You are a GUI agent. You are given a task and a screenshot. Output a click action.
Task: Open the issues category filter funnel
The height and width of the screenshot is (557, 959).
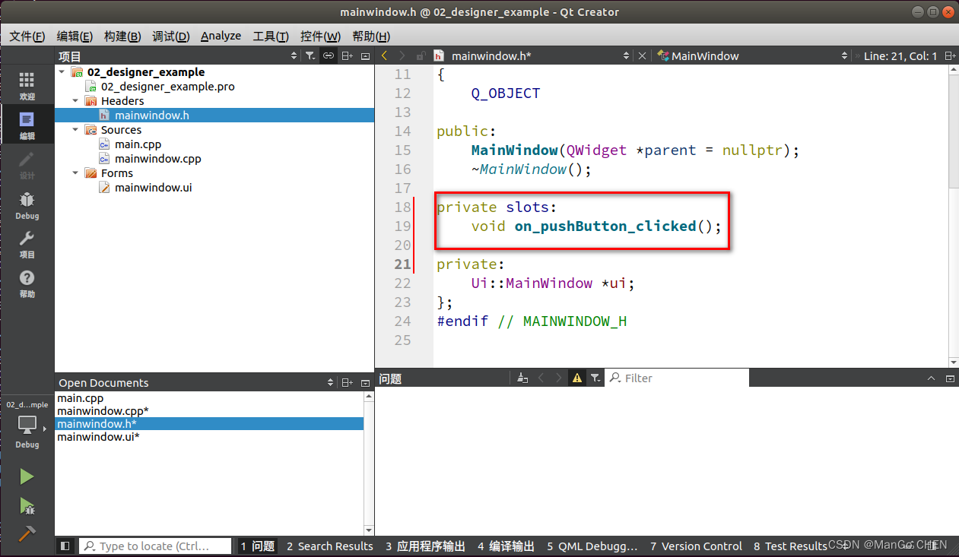[595, 378]
